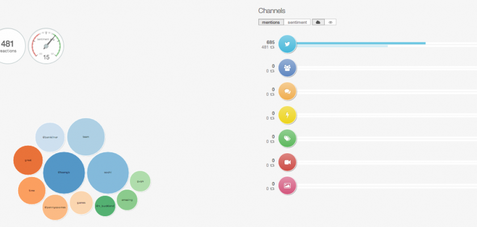Open the orange comments channel icon
This screenshot has width=477, height=227.
(x=288, y=91)
